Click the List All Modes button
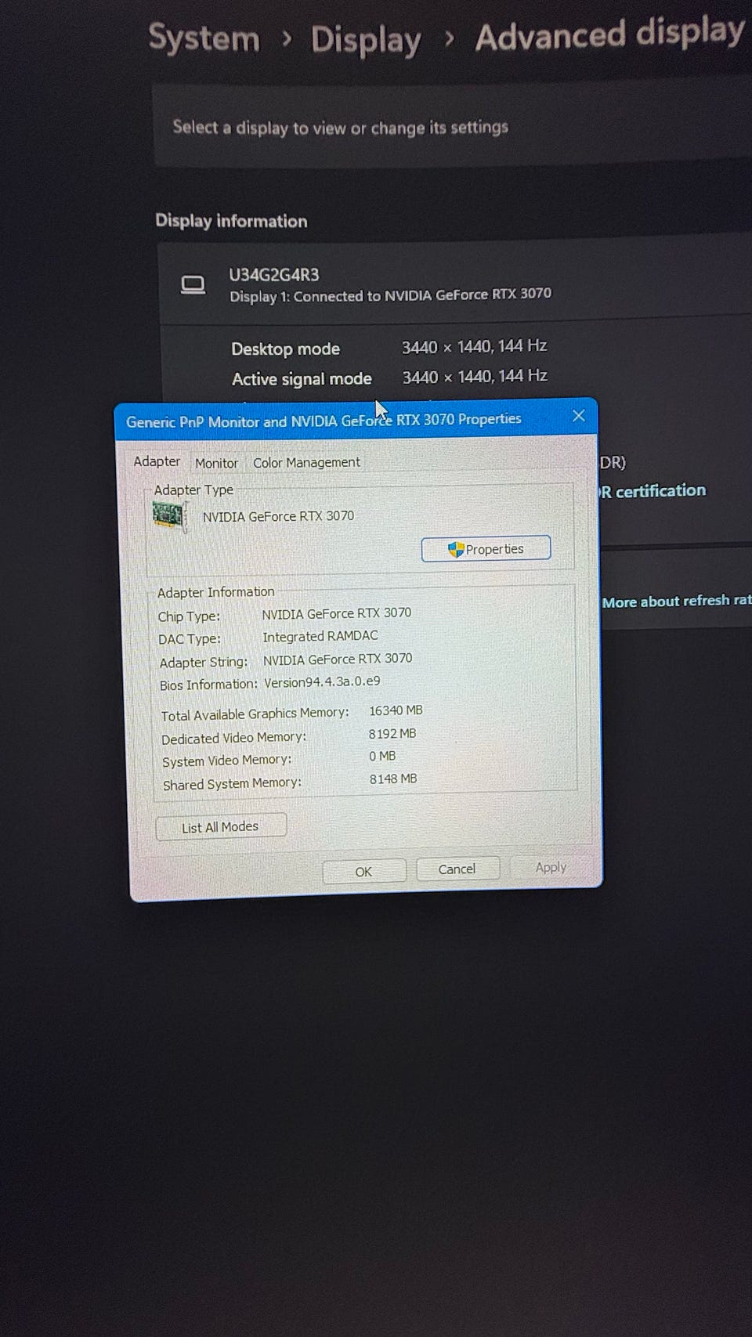752x1337 pixels. coord(220,827)
